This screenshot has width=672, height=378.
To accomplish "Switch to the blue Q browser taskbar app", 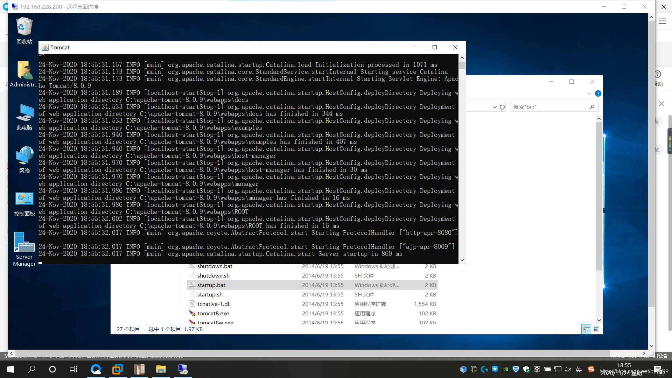I will [96, 369].
